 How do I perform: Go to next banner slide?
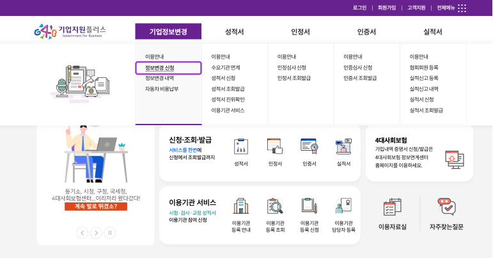pos(96,233)
